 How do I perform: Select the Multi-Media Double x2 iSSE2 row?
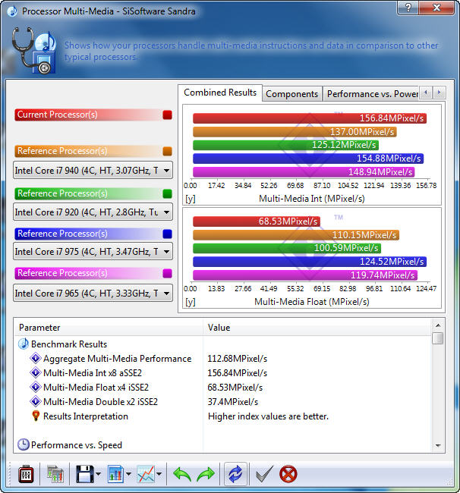222,402
